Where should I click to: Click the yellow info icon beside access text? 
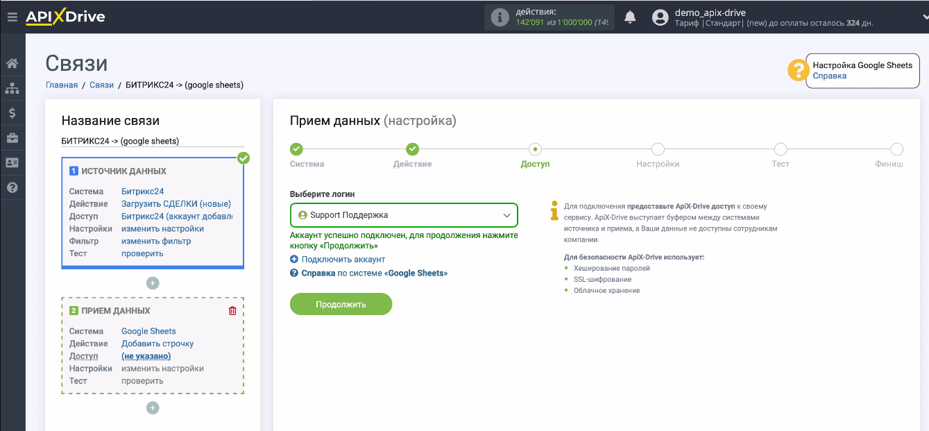coord(554,210)
